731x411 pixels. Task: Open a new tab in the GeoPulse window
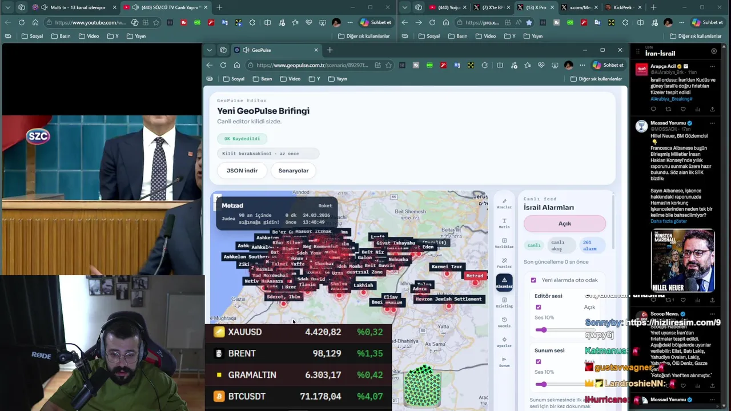coord(330,50)
